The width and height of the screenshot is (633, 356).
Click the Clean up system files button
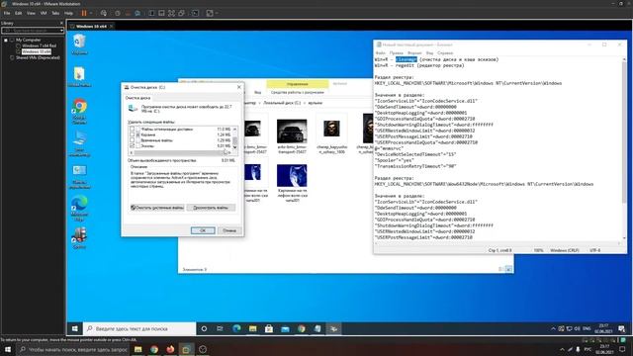pyautogui.click(x=157, y=208)
